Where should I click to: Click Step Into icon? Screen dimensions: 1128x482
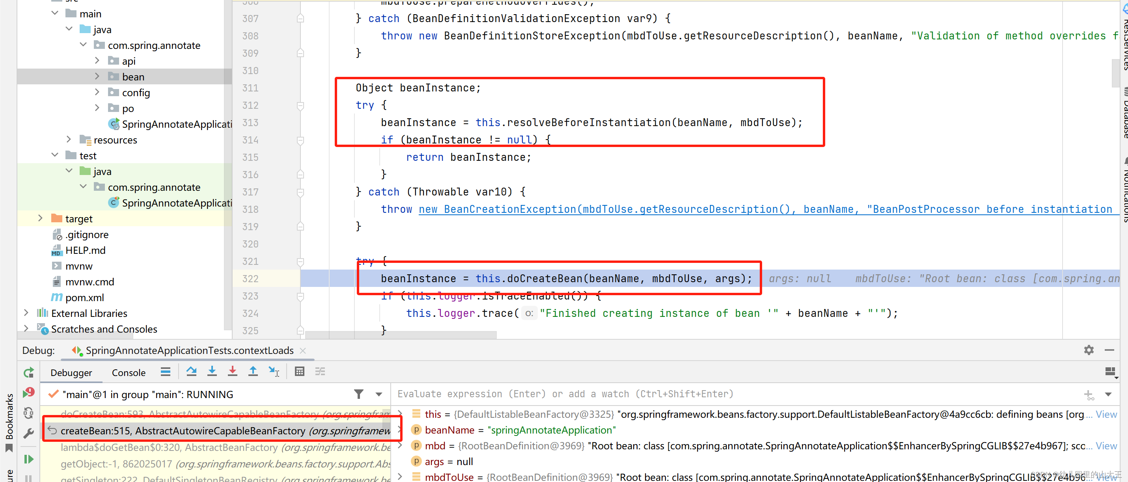coord(212,372)
